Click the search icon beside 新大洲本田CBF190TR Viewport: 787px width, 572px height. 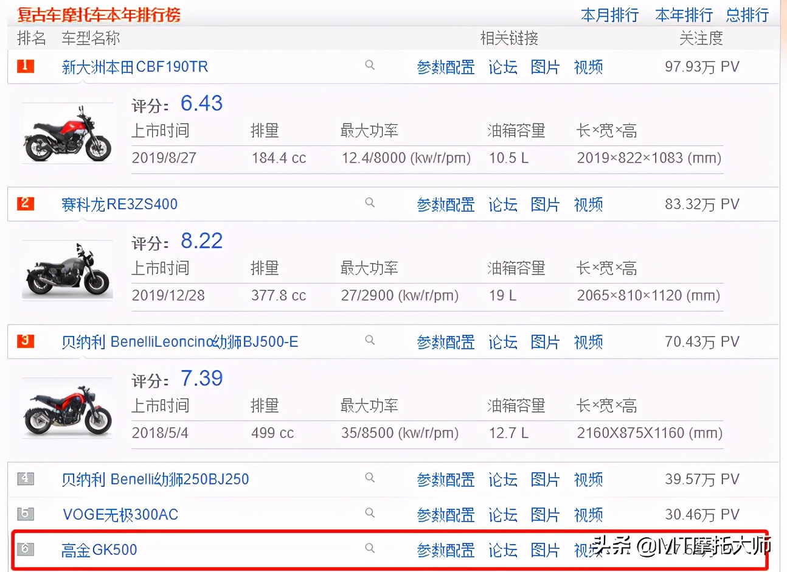pos(370,66)
